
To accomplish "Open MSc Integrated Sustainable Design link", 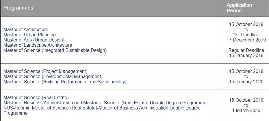I will click(x=55, y=50).
